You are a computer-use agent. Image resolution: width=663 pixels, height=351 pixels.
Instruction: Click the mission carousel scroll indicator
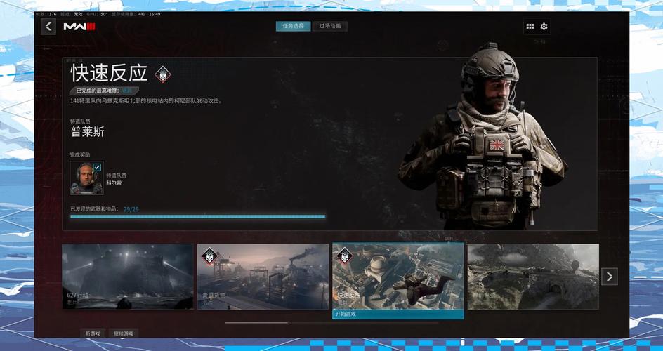256,323
